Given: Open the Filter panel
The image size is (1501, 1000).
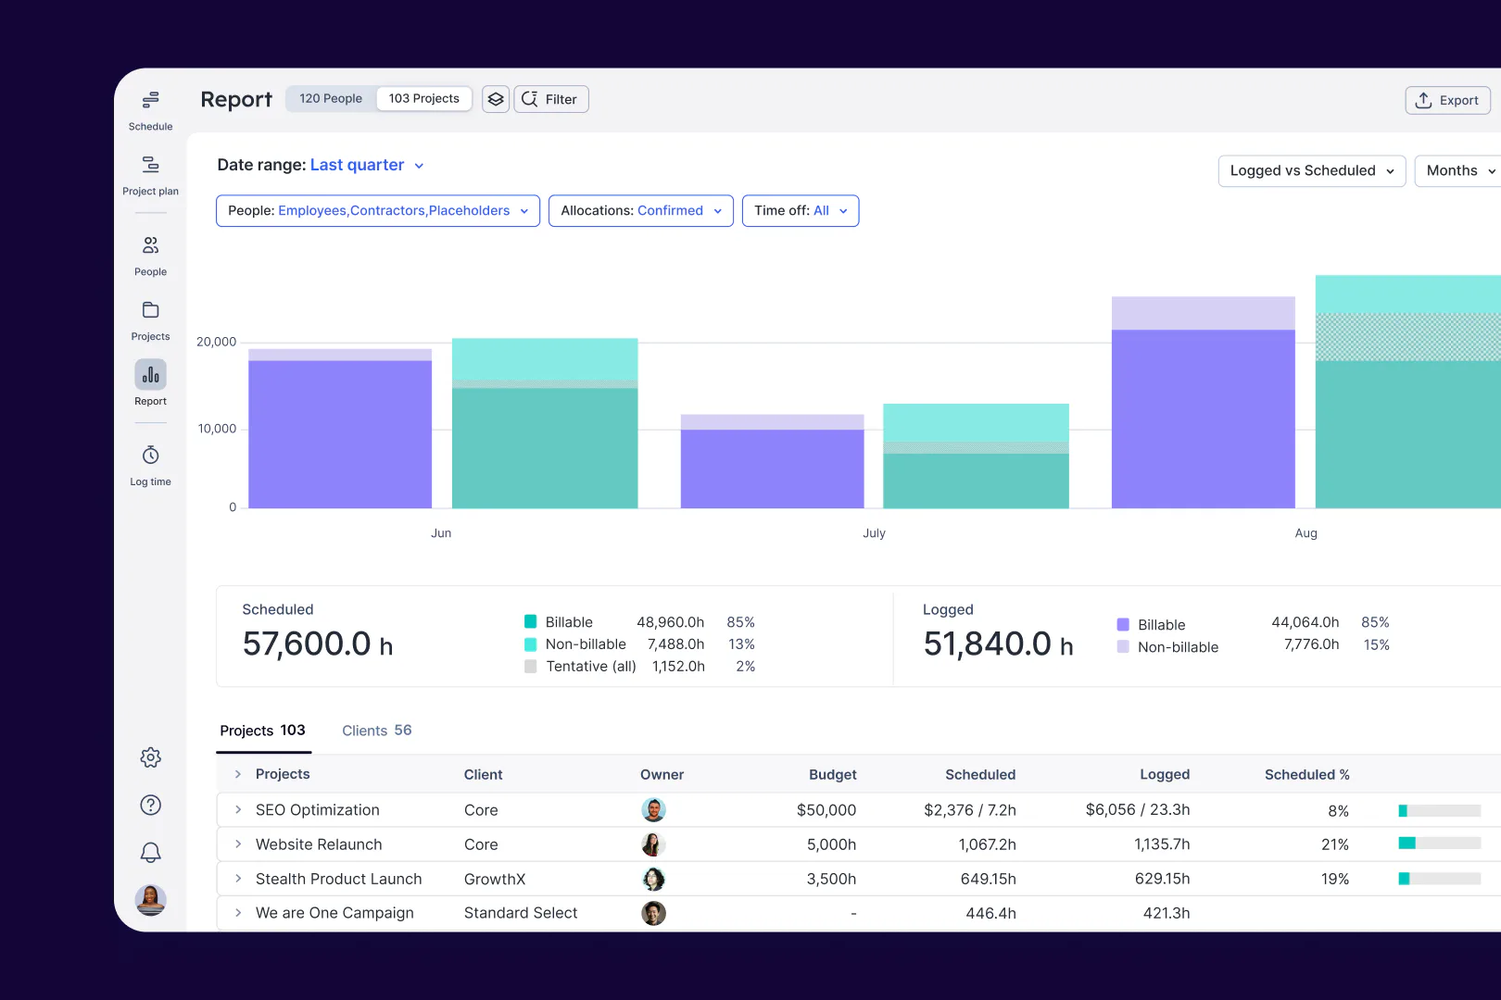Looking at the screenshot, I should tap(551, 99).
